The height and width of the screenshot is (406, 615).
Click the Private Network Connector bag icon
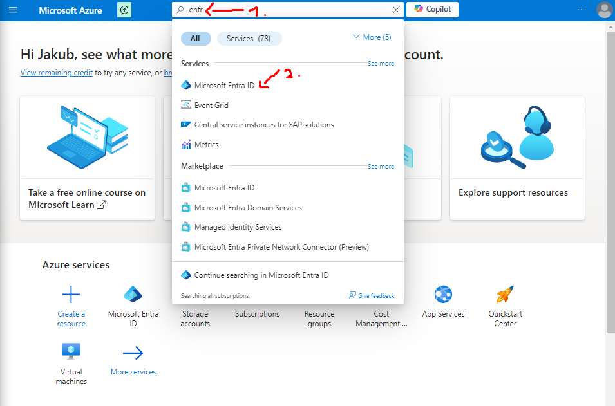point(186,247)
